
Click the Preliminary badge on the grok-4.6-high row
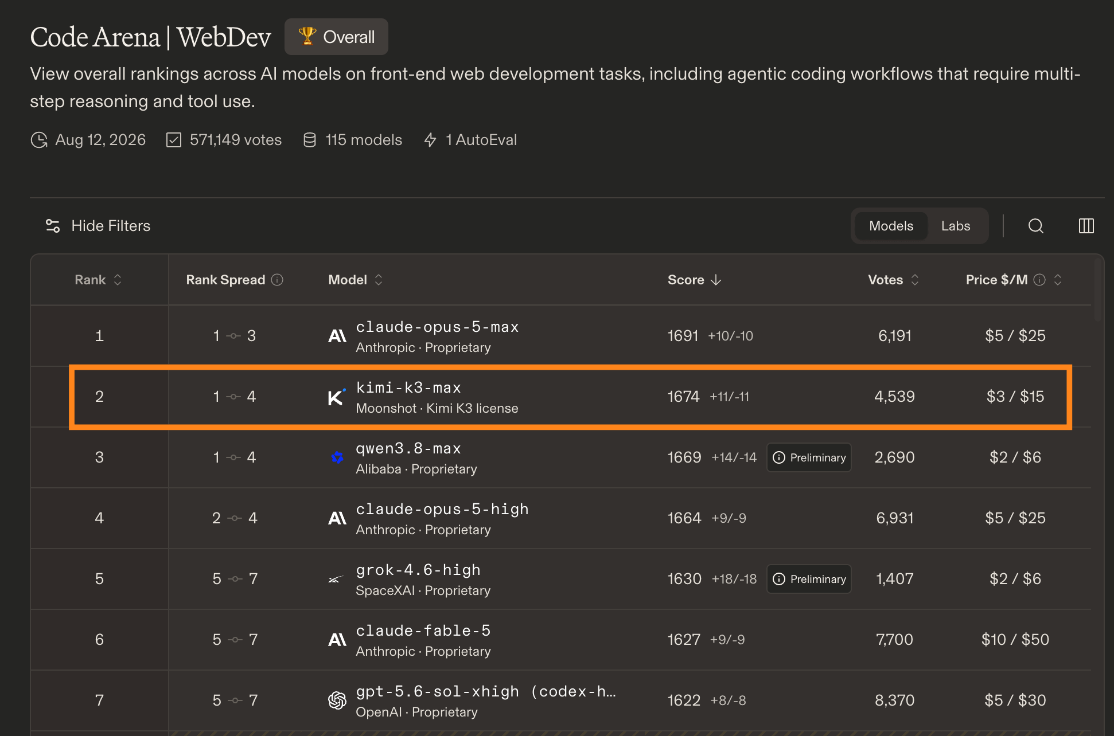[x=809, y=579]
